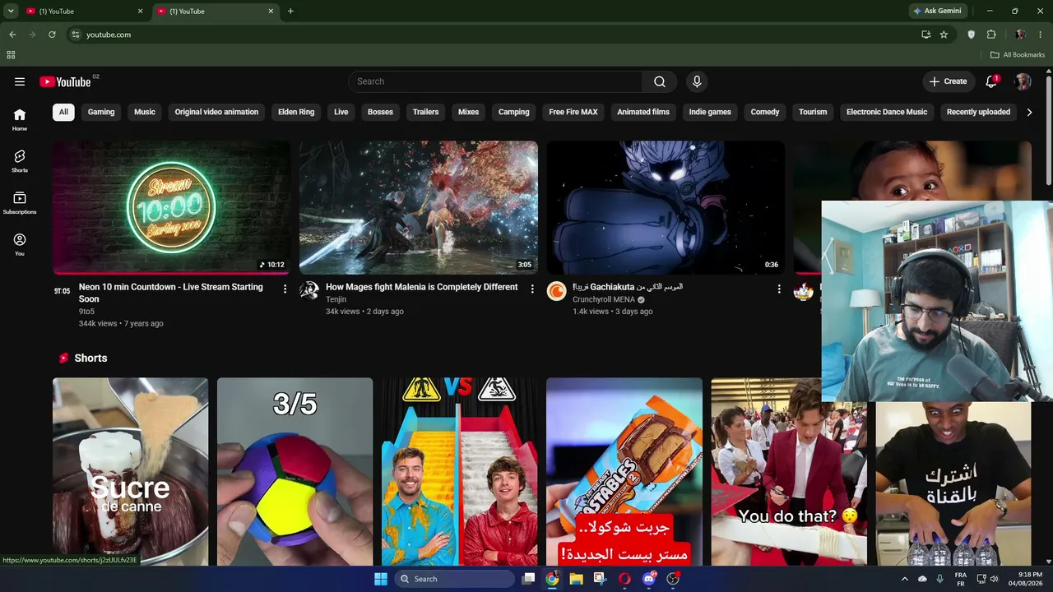
Task: Open the YouTube account avatar menu
Action: point(1023,81)
